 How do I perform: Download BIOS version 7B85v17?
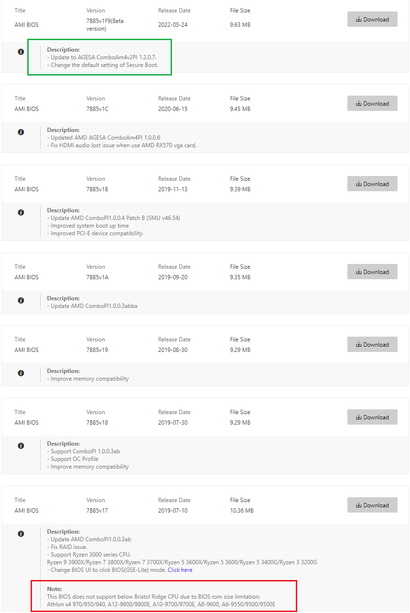(372, 505)
